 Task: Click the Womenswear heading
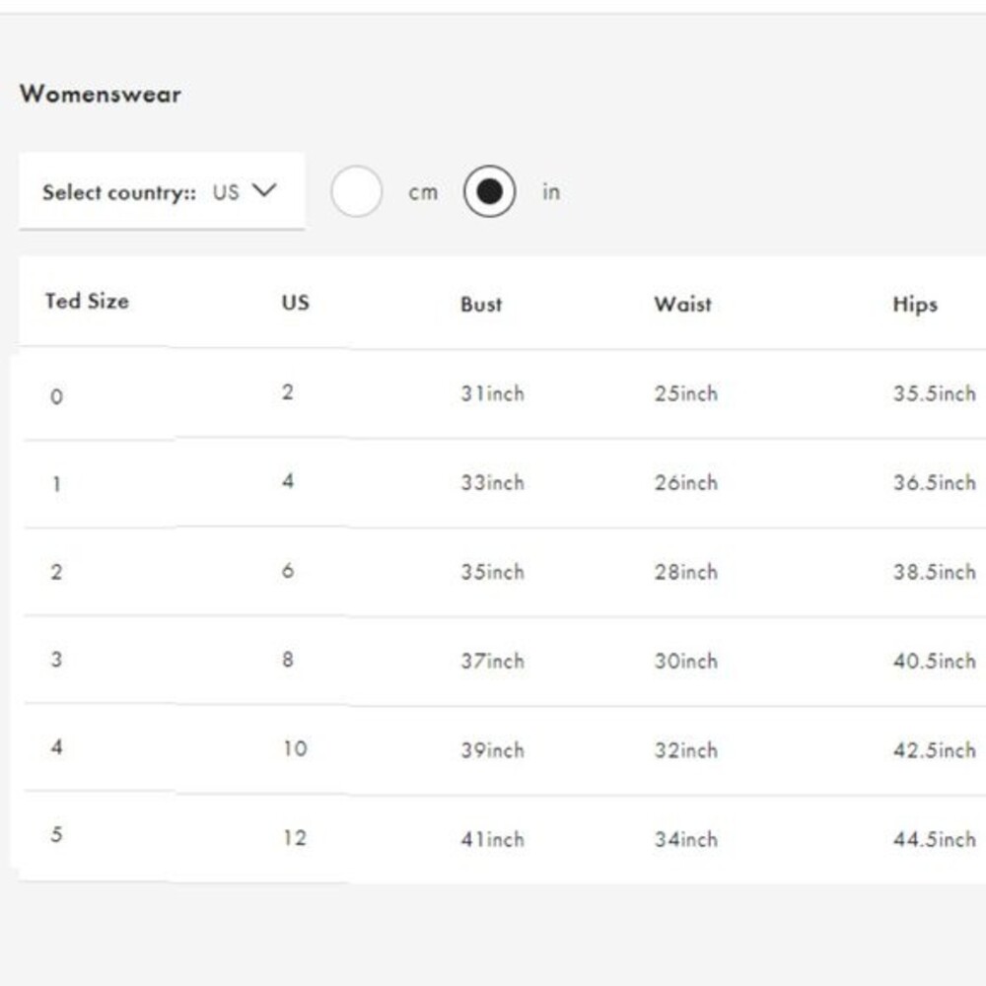click(101, 95)
